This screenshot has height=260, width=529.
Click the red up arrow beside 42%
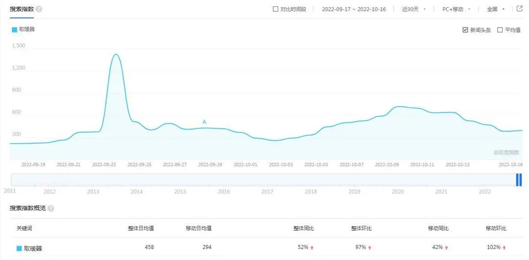click(x=446, y=248)
